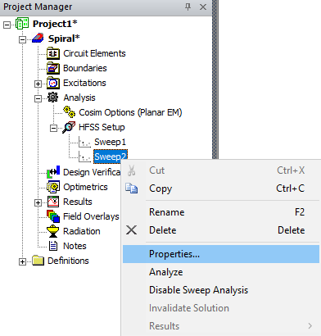The height and width of the screenshot is (336, 321).
Task: Click the Circuit Elements folder icon
Action: 53,53
